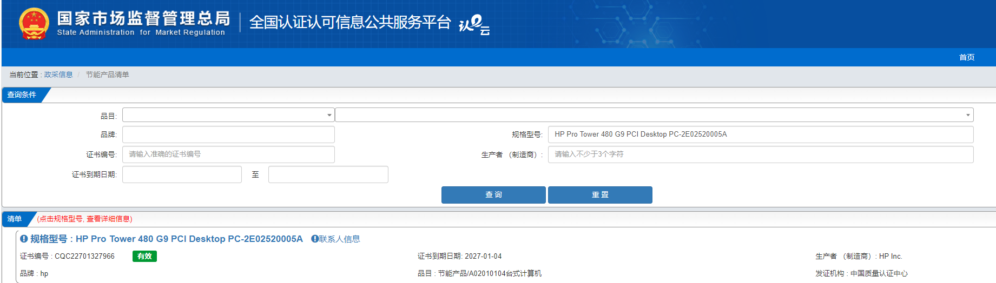The height and width of the screenshot is (283, 996).
Task: Switch to the 查询条件 tab
Action: (x=22, y=95)
